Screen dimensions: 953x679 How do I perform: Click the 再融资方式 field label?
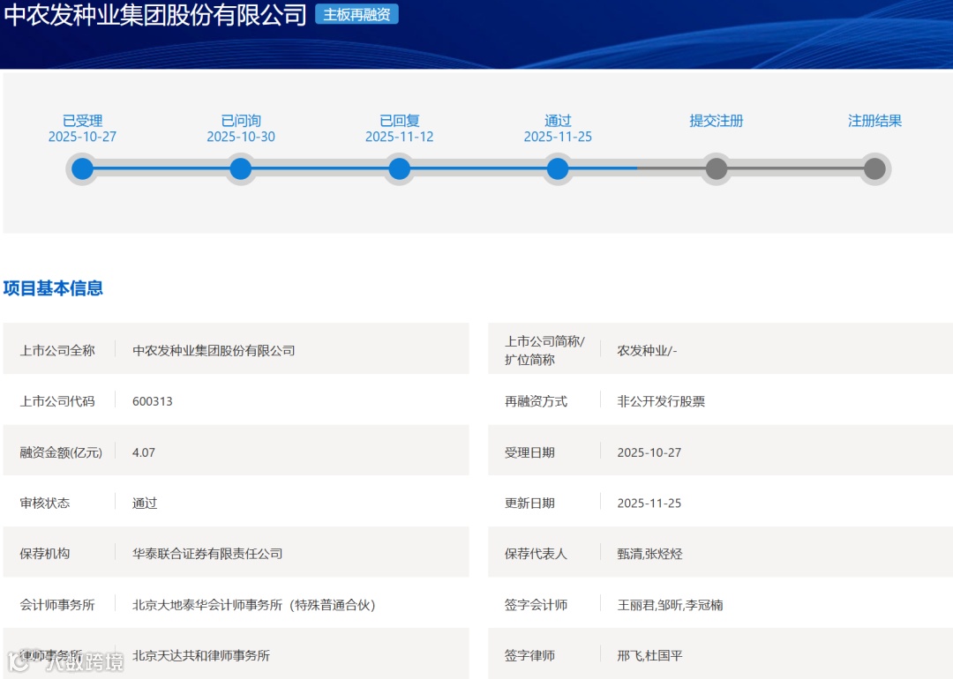pyautogui.click(x=537, y=401)
